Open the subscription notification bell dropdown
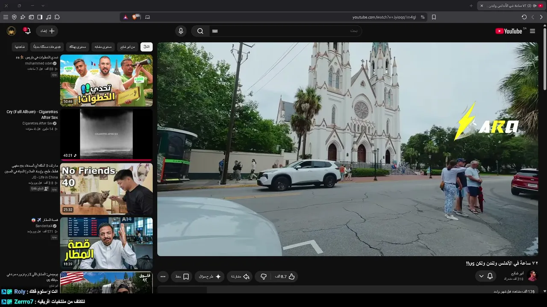The image size is (547, 307). (486, 276)
